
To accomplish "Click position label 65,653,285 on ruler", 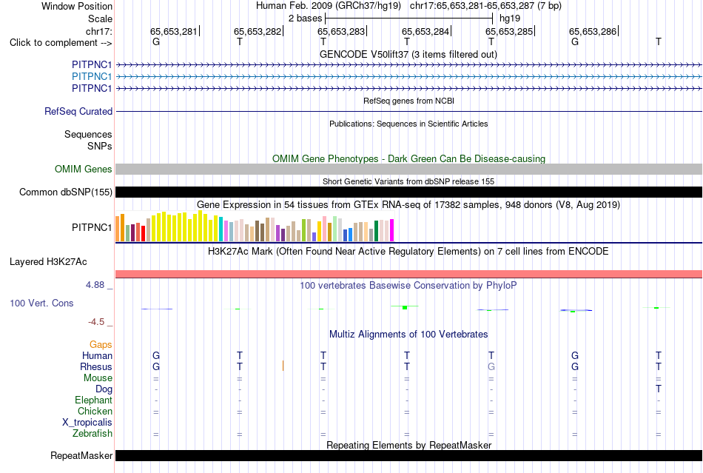I will (x=509, y=31).
